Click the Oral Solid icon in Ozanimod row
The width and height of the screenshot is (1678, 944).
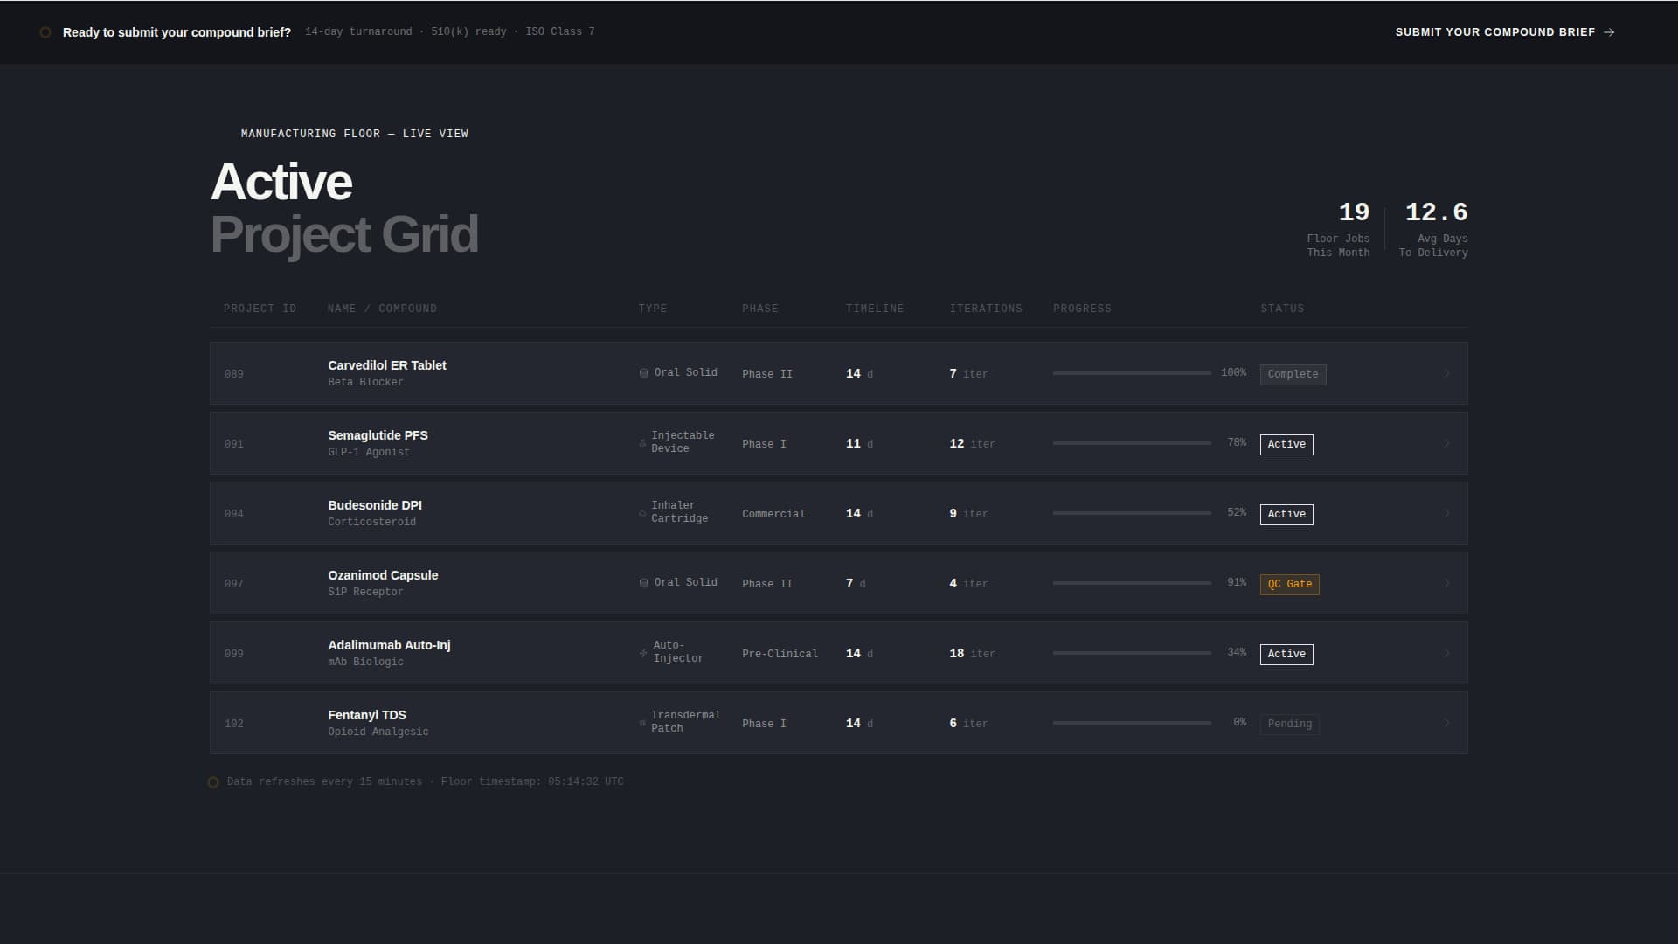click(644, 583)
